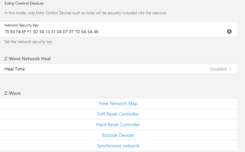Click the Set the network security key hint
This screenshot has height=152, width=245.
click(x=28, y=42)
